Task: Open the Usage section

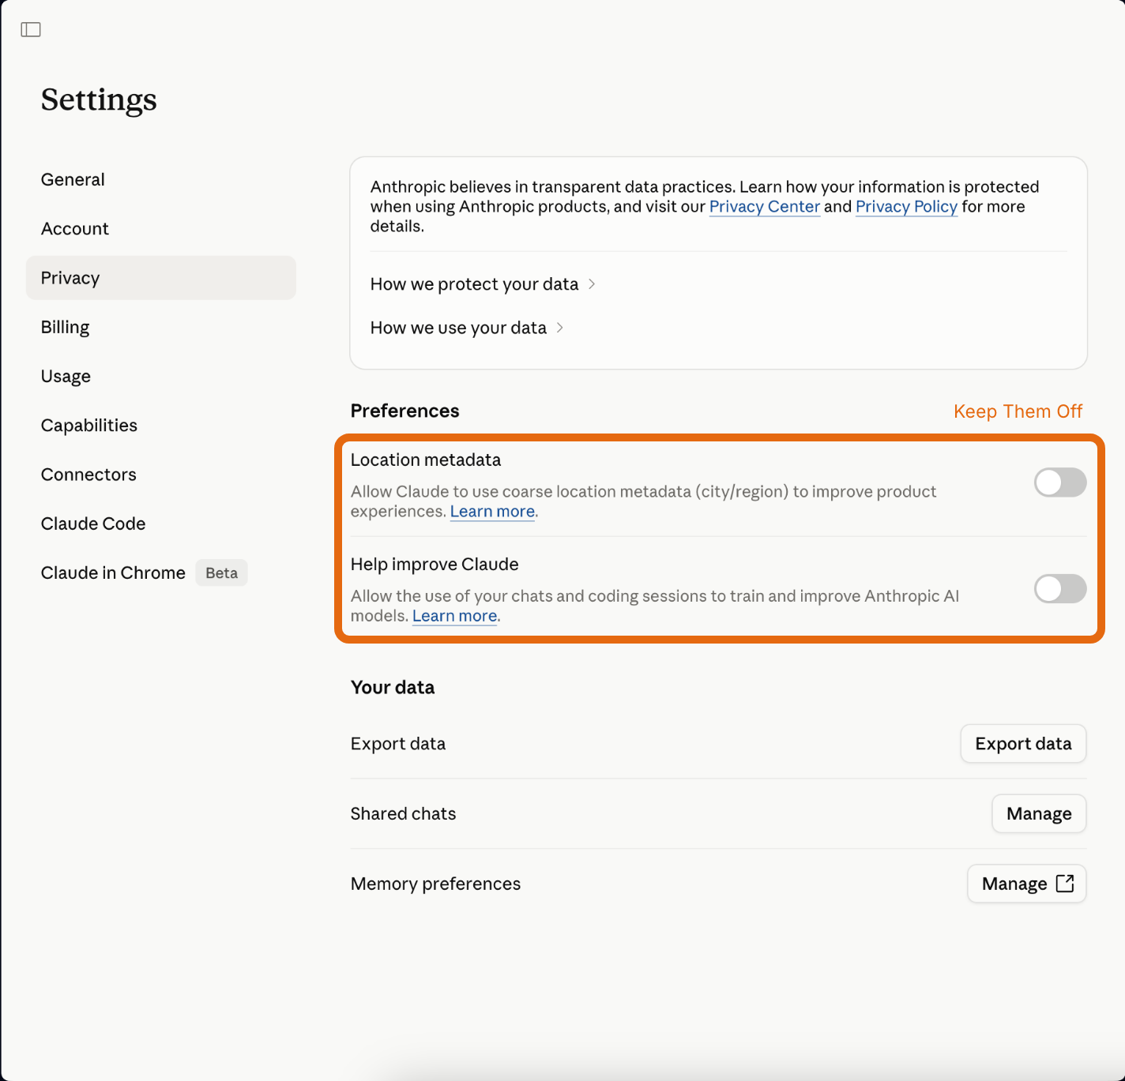Action: (x=66, y=376)
